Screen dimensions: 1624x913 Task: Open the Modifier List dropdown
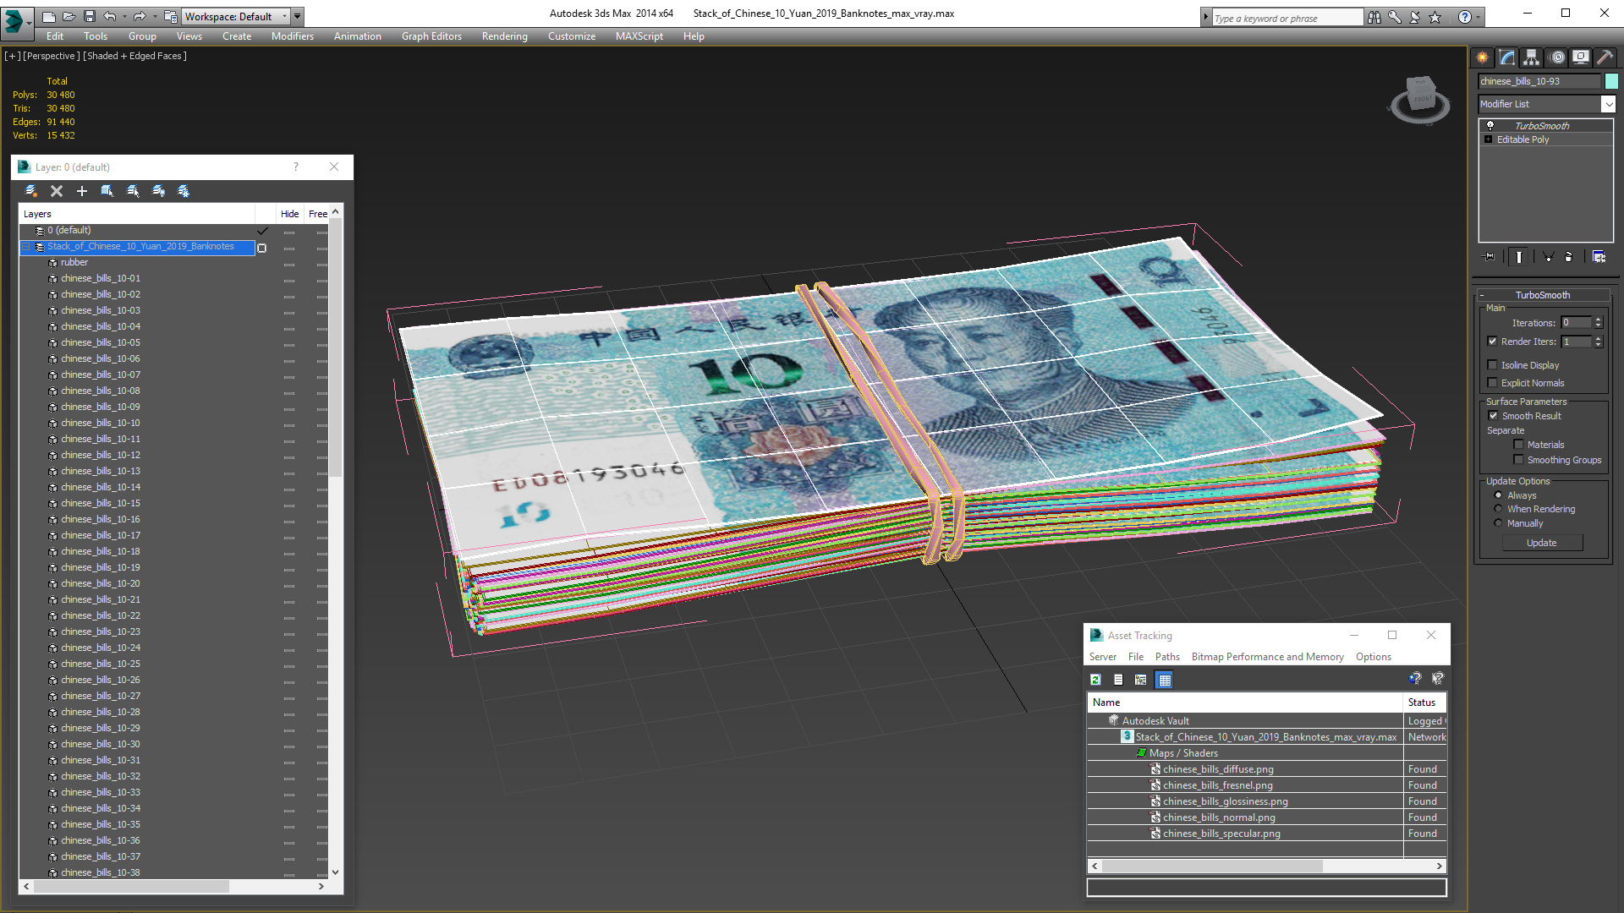coord(1608,104)
